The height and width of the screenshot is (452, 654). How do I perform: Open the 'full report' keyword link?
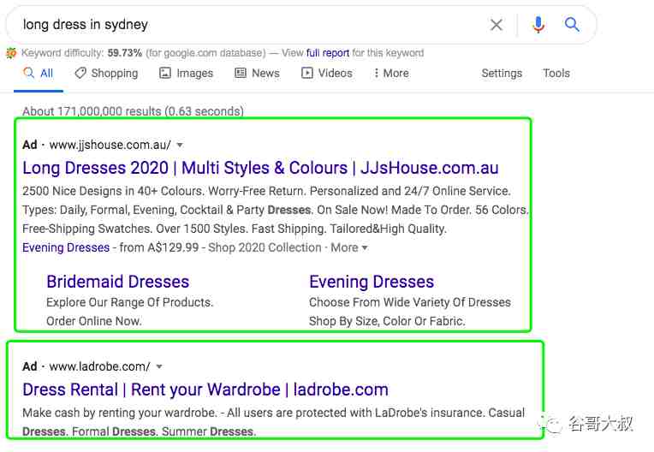(327, 53)
